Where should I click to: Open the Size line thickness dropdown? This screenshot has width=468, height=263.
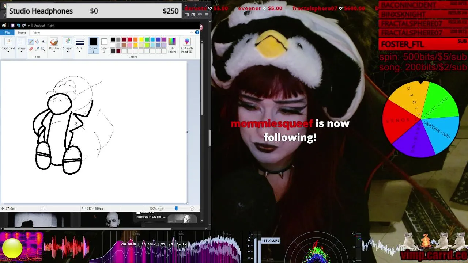pos(79,45)
